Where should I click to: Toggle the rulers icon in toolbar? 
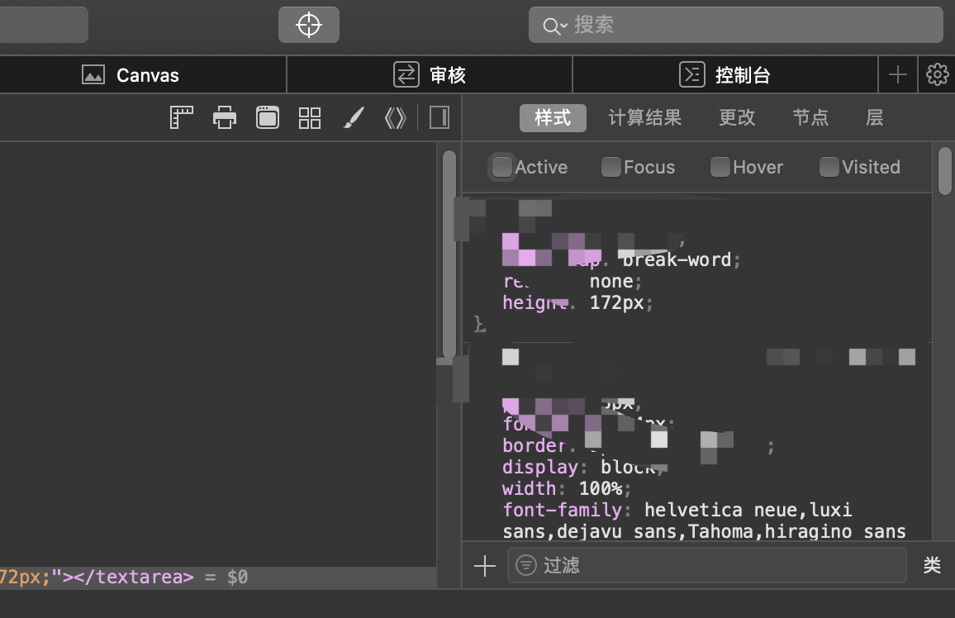pyautogui.click(x=181, y=118)
